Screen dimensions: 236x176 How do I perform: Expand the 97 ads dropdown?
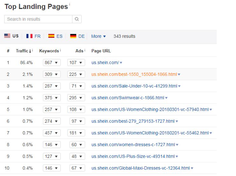coord(77,121)
